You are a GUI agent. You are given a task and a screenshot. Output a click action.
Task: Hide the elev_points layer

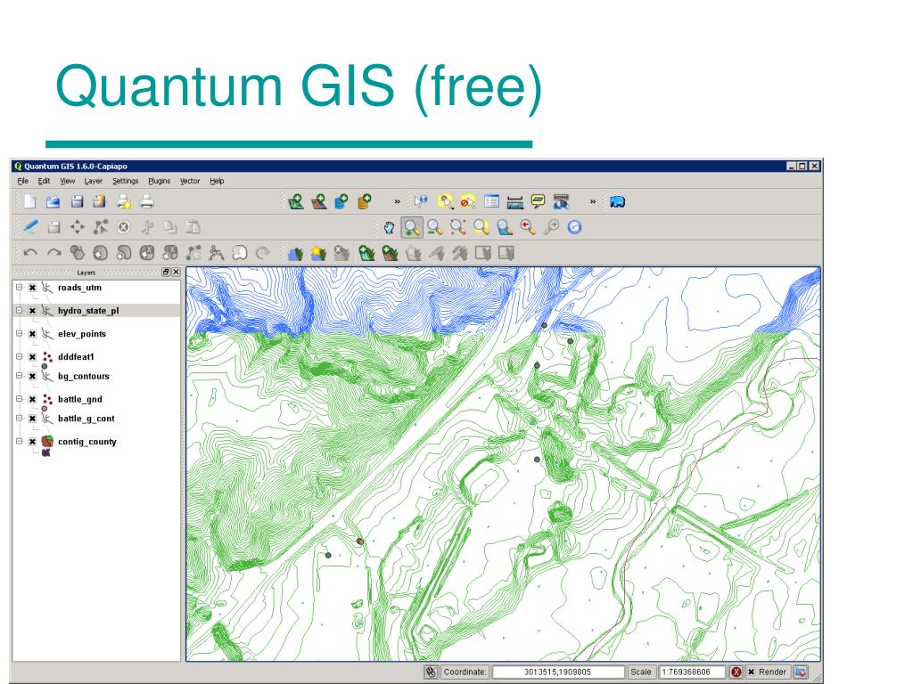[33, 334]
